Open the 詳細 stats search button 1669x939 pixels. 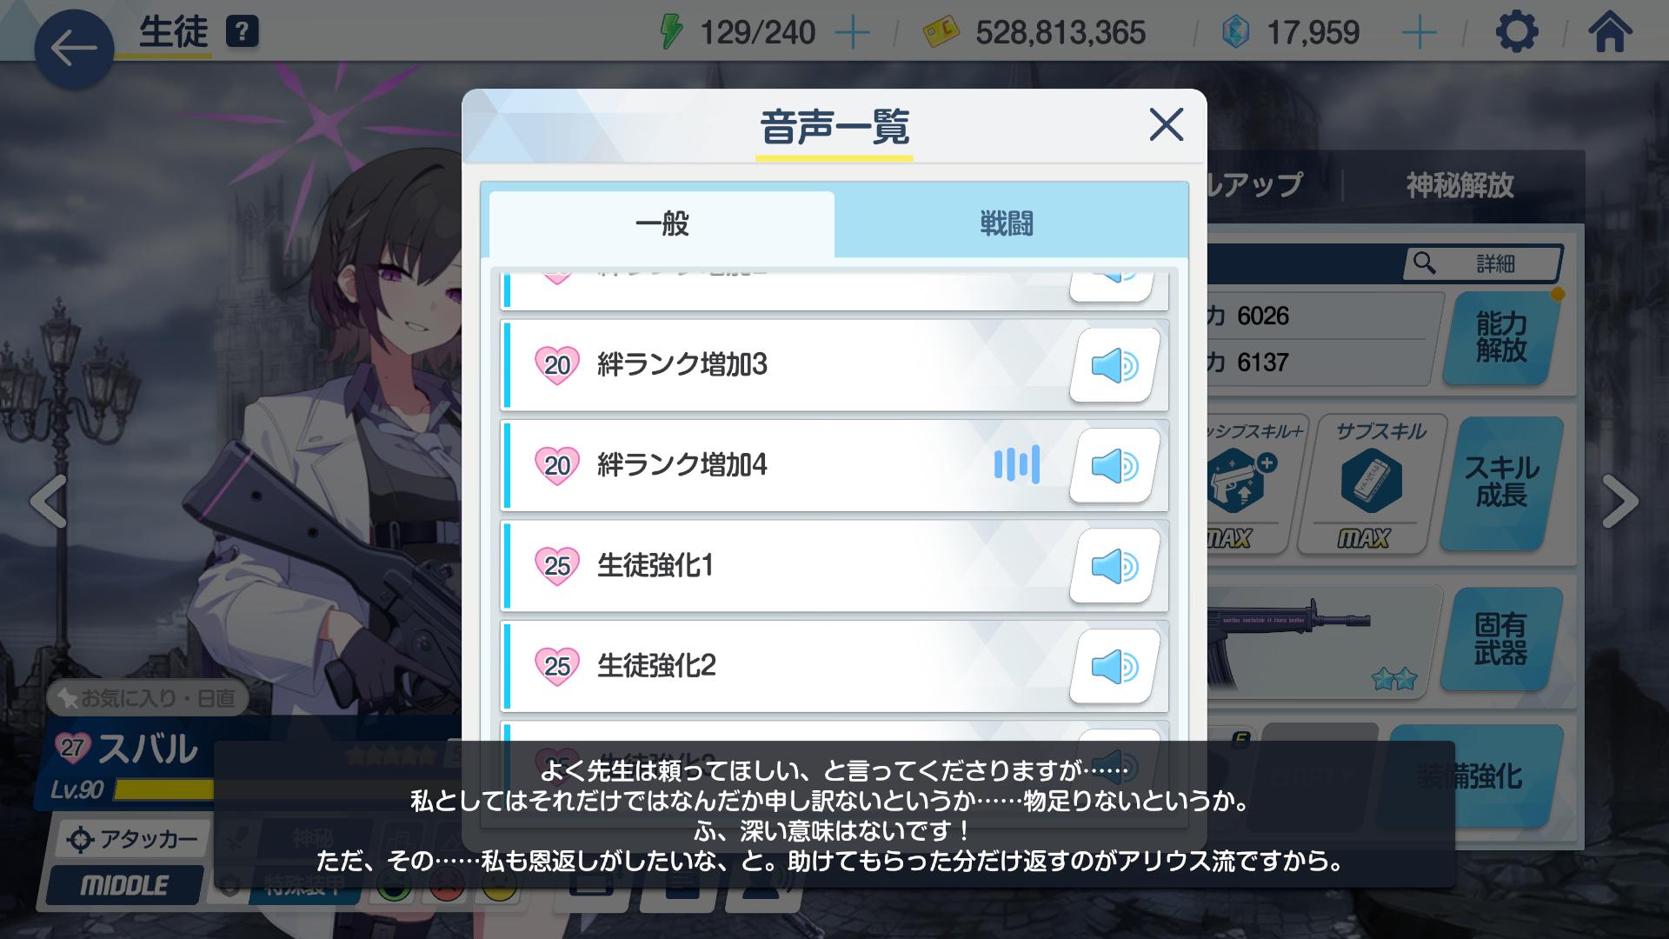(1484, 263)
